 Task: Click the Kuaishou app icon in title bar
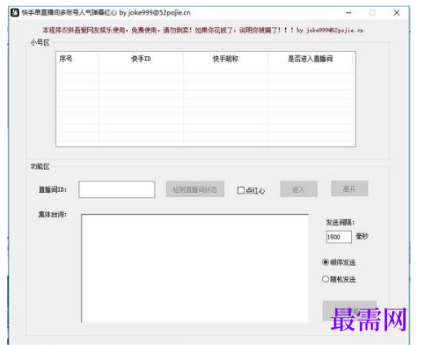(15, 13)
